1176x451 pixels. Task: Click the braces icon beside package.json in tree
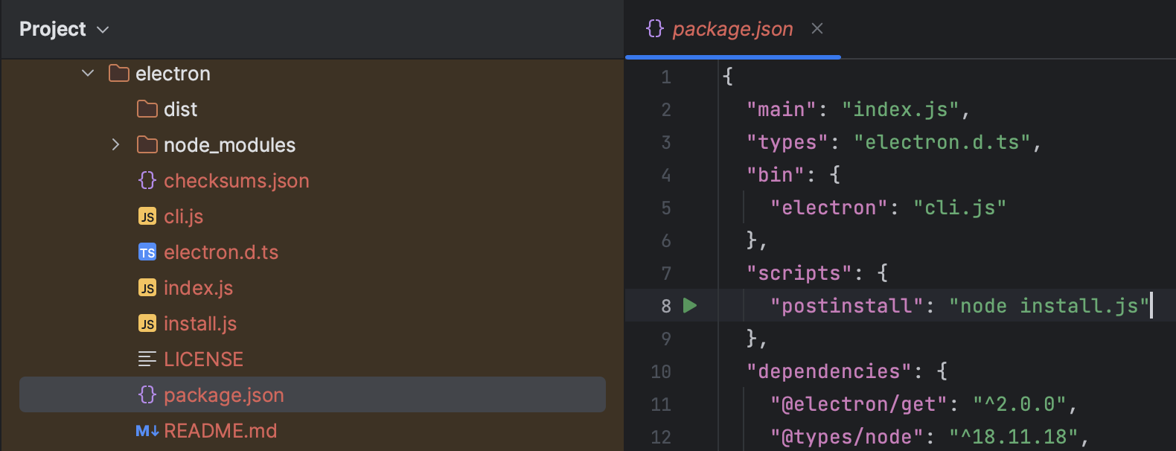147,394
